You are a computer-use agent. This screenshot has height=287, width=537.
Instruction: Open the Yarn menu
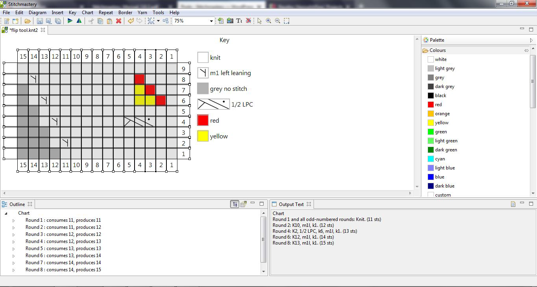point(142,13)
